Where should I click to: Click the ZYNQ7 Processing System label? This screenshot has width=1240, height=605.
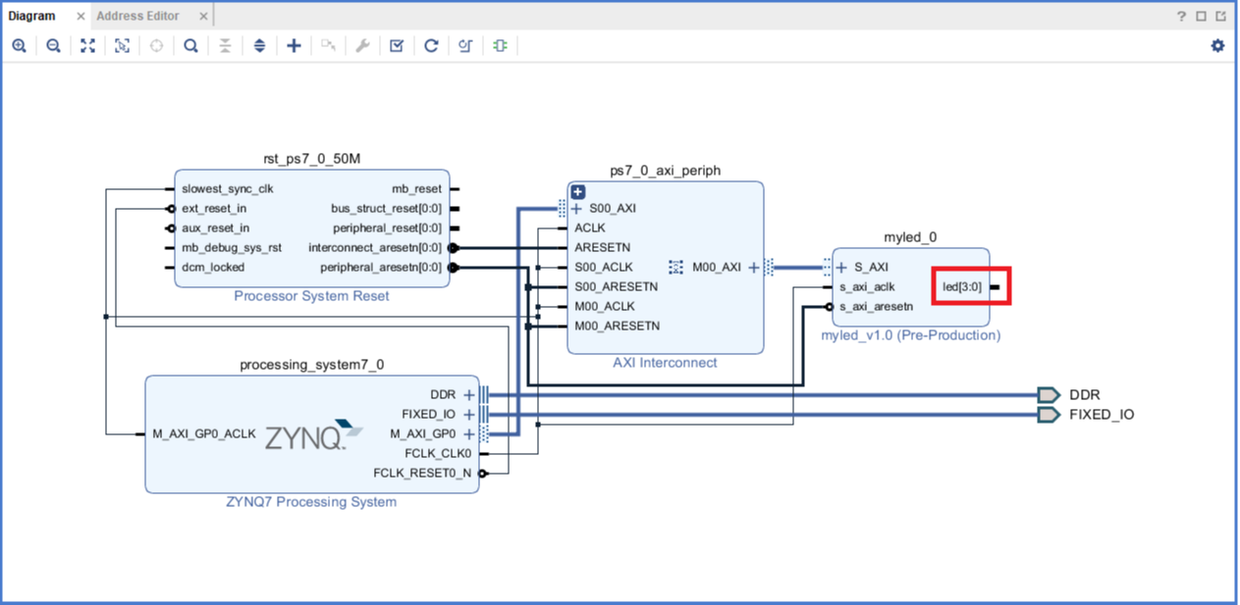[x=311, y=502]
